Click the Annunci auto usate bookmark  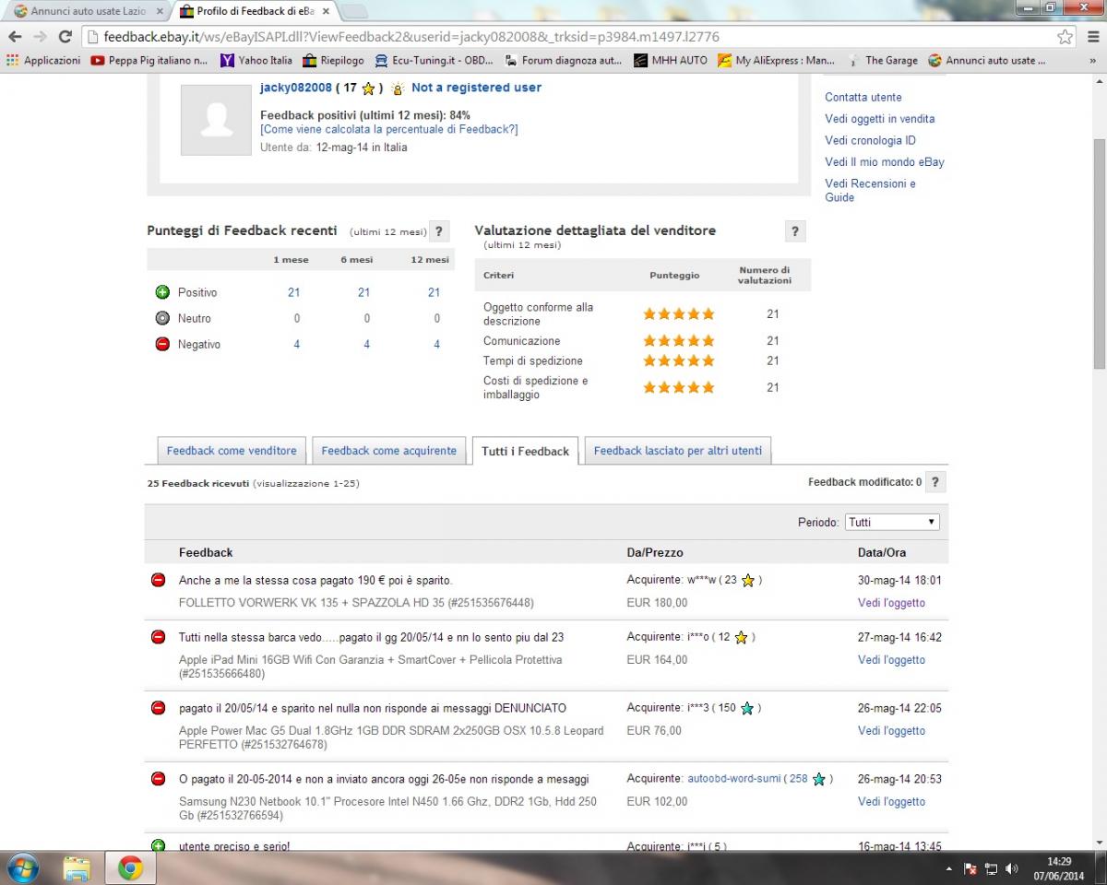point(987,61)
